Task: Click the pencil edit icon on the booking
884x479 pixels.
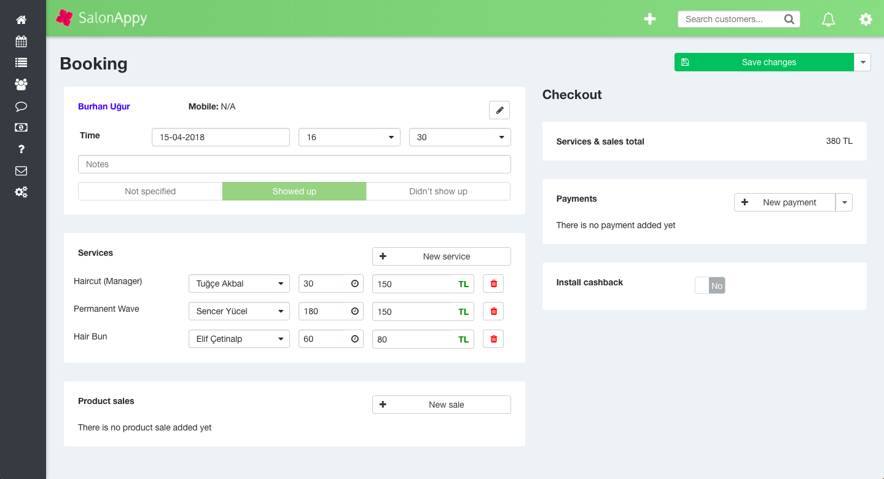Action: coord(499,109)
